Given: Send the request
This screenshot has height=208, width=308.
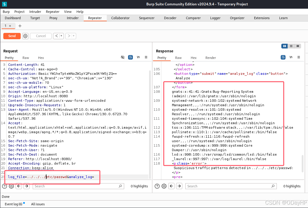Looking at the screenshot, I should click(12, 36).
